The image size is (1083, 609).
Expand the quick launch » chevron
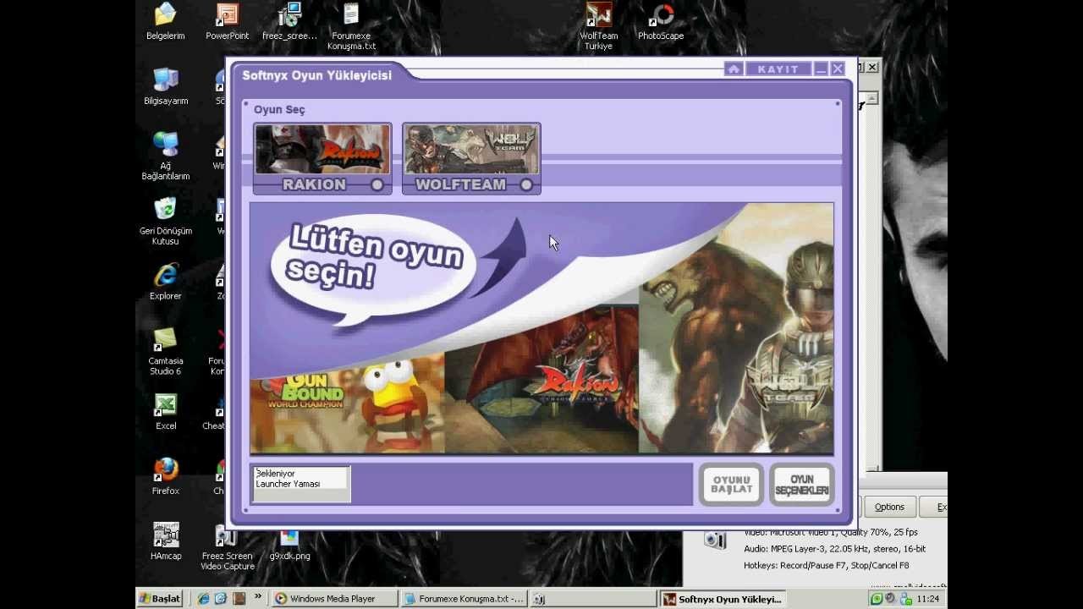pyautogui.click(x=257, y=597)
